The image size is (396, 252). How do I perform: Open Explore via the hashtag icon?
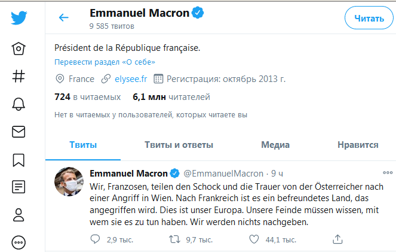point(19,77)
